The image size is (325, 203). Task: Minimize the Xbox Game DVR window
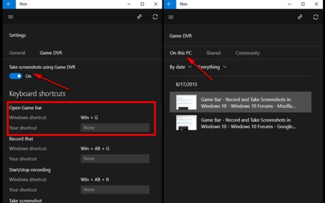point(289,4)
